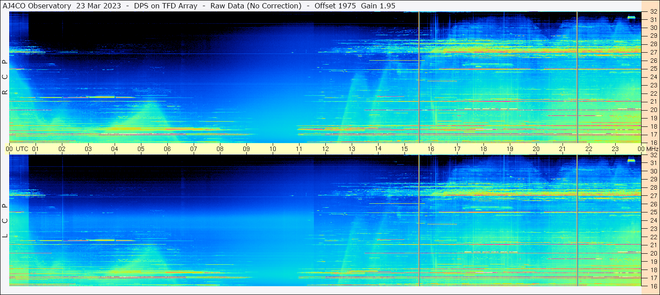Select hour 20 on the time axis
This screenshot has width=660, height=295.
[536, 149]
